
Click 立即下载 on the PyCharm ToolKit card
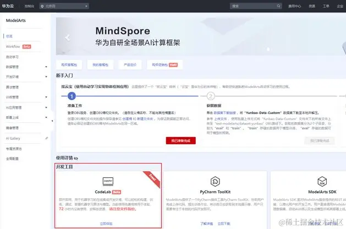tap(224, 223)
